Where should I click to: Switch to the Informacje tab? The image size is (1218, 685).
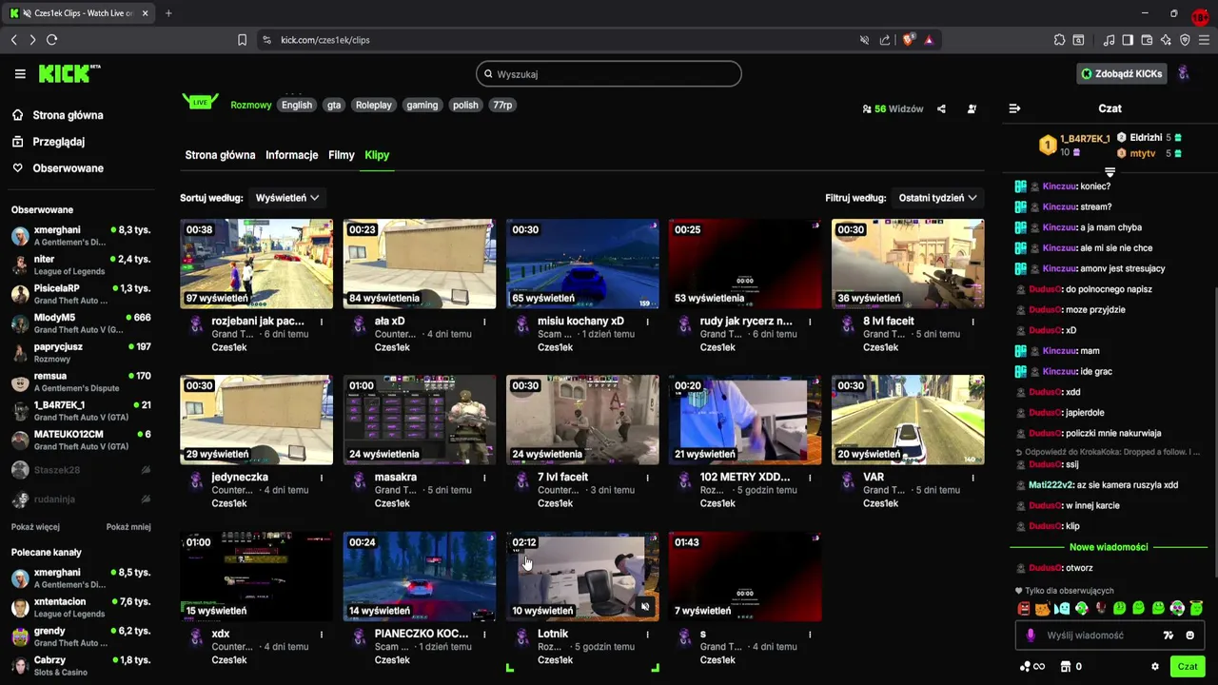click(292, 155)
